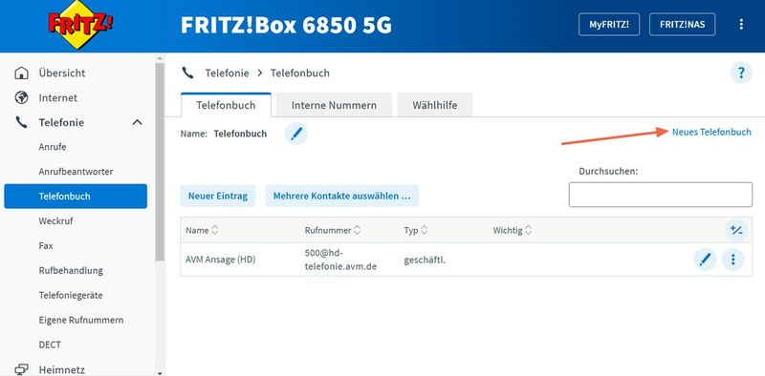Click the MyFRITZ! button
The width and height of the screenshot is (765, 376).
609,25
